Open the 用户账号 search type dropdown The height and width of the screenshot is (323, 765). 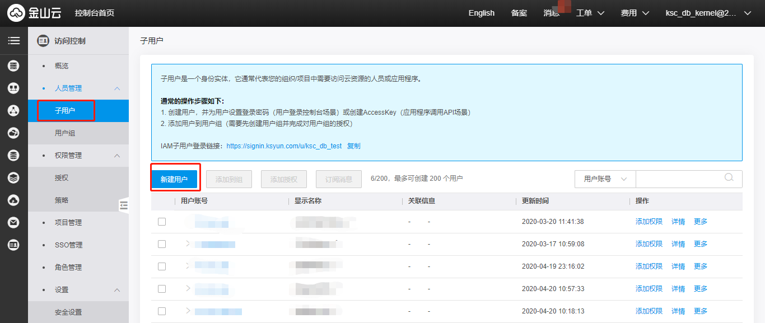coord(605,179)
